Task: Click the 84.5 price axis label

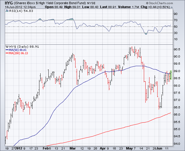Action: tap(177, 136)
